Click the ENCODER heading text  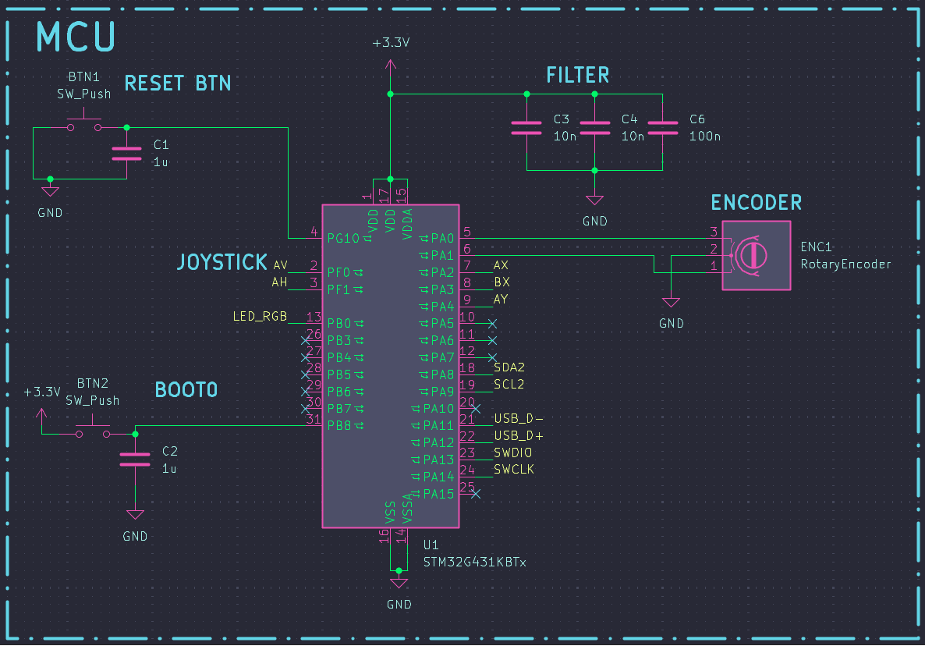(757, 202)
